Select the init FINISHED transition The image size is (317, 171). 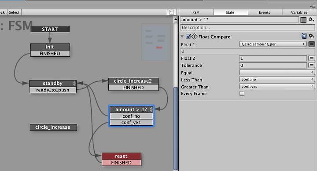tap(50, 54)
